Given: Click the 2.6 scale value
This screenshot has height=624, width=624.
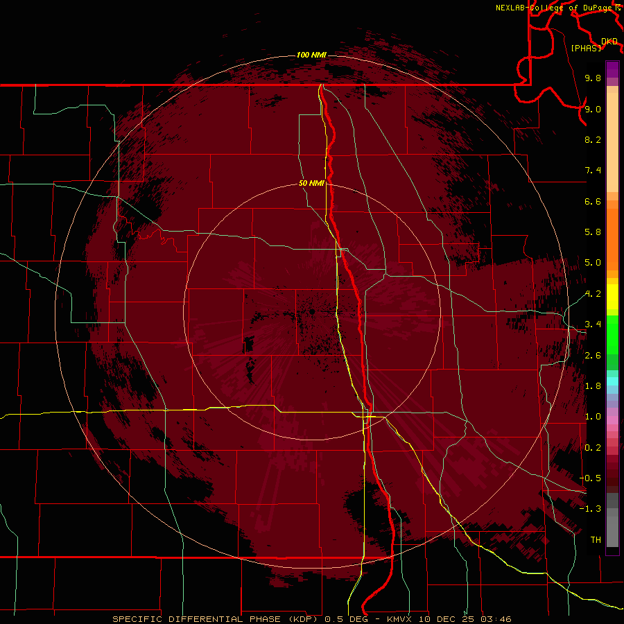Looking at the screenshot, I should pos(593,356).
